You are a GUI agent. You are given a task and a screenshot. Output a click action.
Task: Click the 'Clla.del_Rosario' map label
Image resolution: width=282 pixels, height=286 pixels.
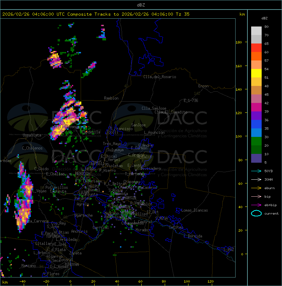tap(160, 77)
